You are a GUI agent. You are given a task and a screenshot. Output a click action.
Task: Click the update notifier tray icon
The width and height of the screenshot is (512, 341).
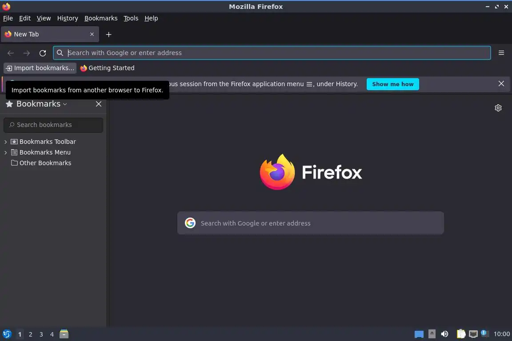[484, 333]
